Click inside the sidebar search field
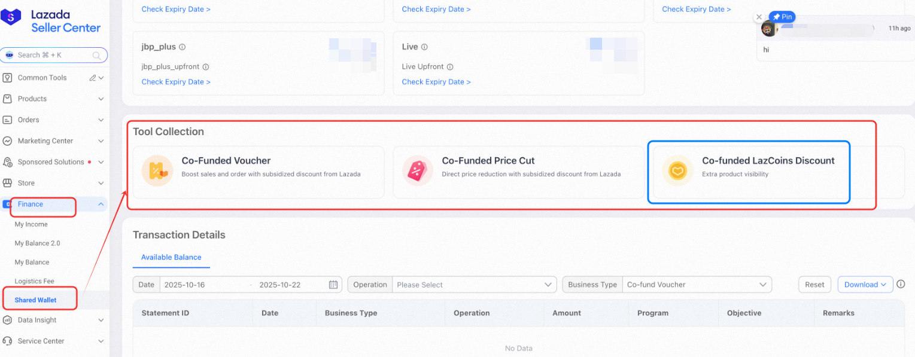Viewport: 915px width, 357px height. pyautogui.click(x=54, y=55)
